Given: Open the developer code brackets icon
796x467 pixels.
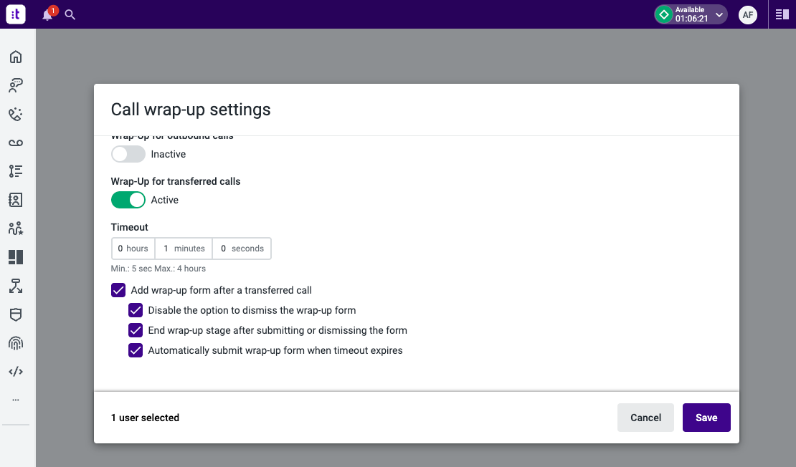Looking at the screenshot, I should point(16,372).
